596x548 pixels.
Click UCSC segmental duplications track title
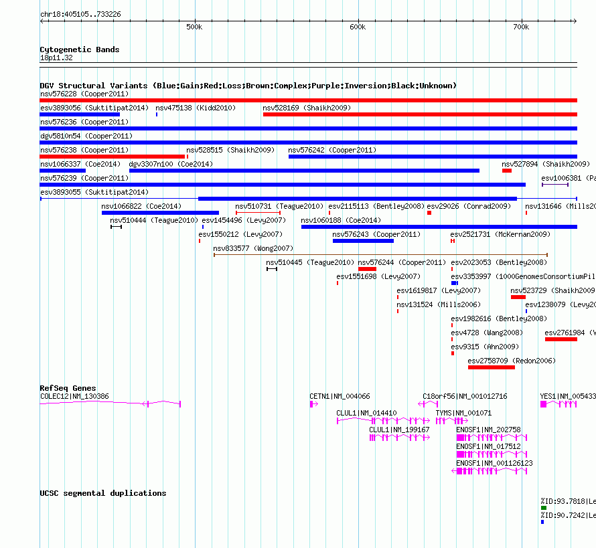pyautogui.click(x=102, y=493)
